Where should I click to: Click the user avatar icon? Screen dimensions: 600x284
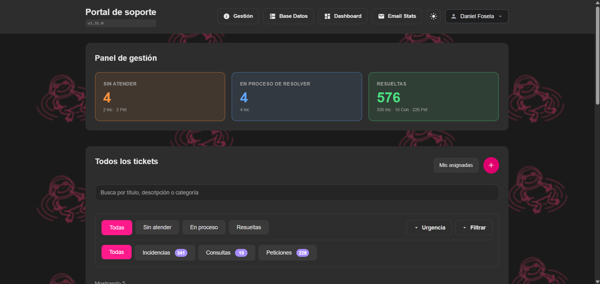pyautogui.click(x=453, y=16)
